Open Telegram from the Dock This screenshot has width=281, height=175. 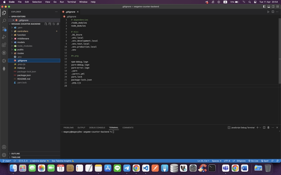click(127, 168)
